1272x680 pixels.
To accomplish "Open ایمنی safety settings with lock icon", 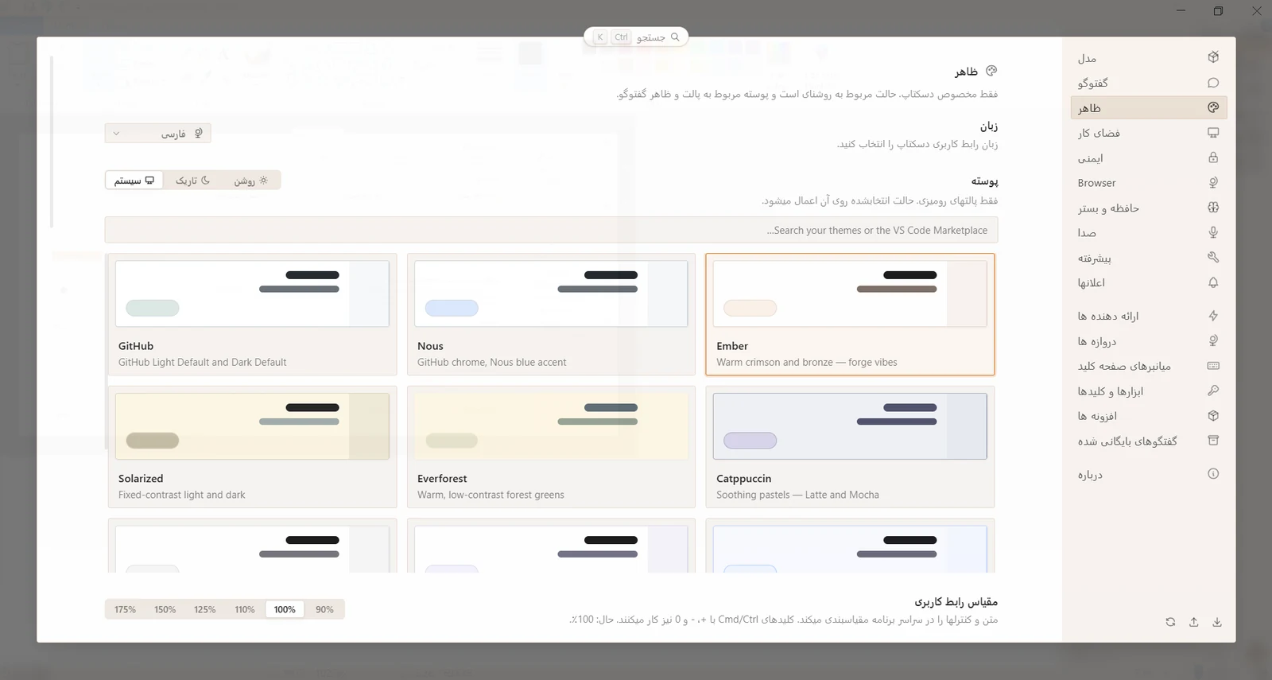I will [1149, 157].
